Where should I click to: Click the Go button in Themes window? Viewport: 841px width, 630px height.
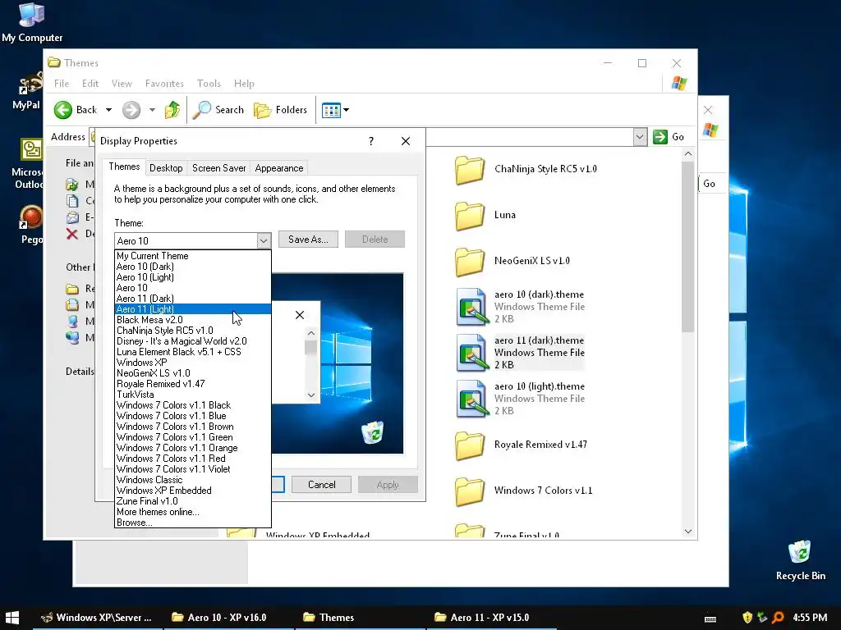[x=669, y=137]
